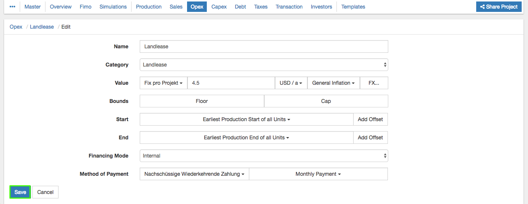
Task: Toggle the Floor bound button
Action: (202, 101)
